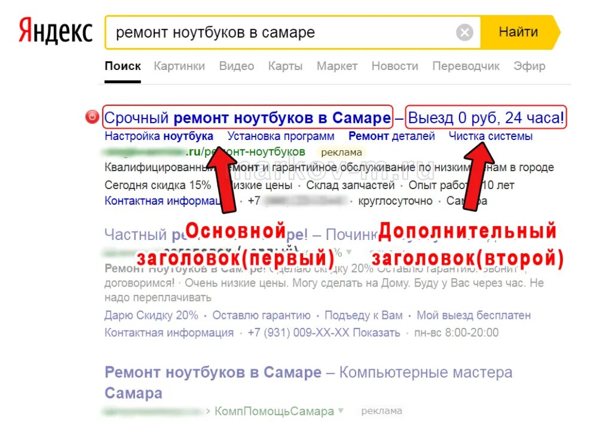Click the Выезд 0 руб, 24 часа! headline
The height and width of the screenshot is (447, 612).
click(x=486, y=118)
